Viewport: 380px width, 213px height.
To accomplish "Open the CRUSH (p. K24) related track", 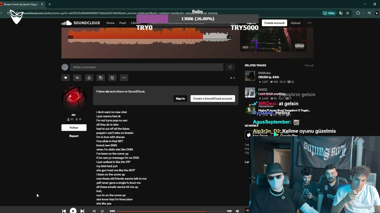I will [x=268, y=77].
